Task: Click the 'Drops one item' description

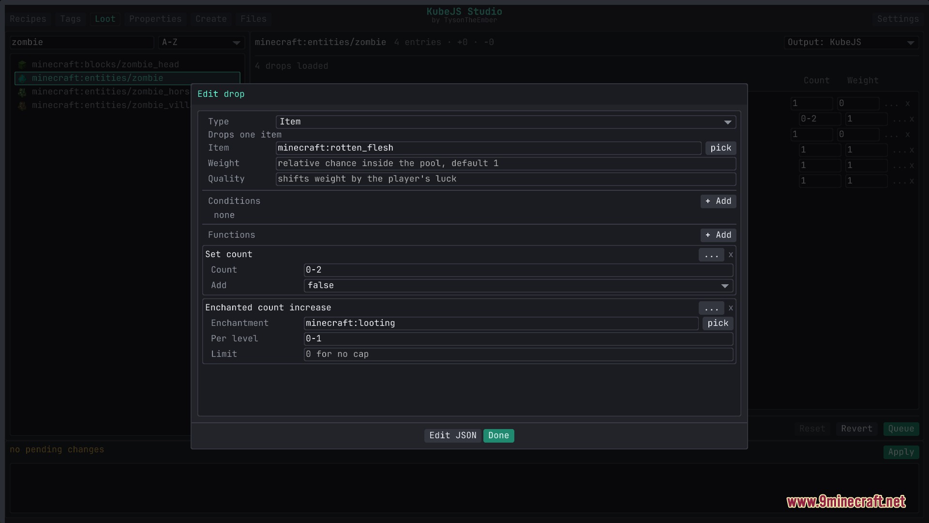Action: coord(244,135)
